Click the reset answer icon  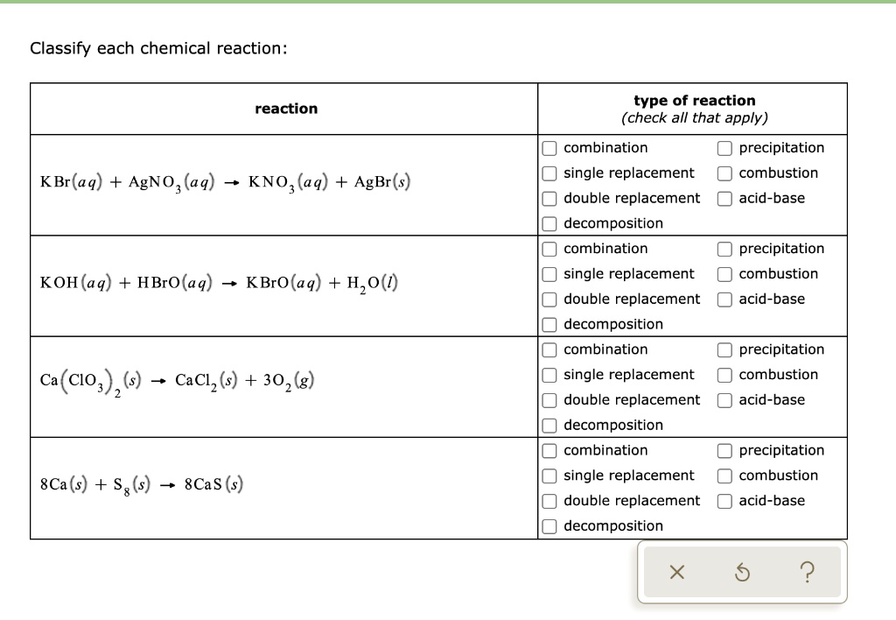tap(742, 572)
